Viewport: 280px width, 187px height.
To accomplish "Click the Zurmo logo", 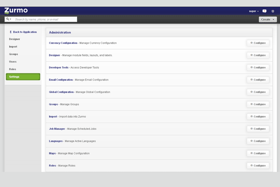I will click(x=16, y=10).
